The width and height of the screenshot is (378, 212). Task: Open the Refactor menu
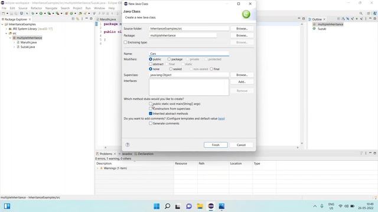tap(36, 8)
